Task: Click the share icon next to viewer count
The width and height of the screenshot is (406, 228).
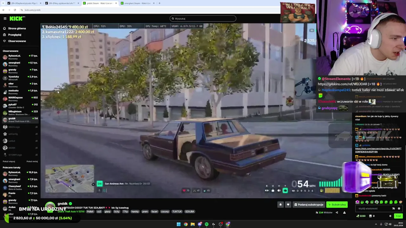Action: click(x=337, y=212)
